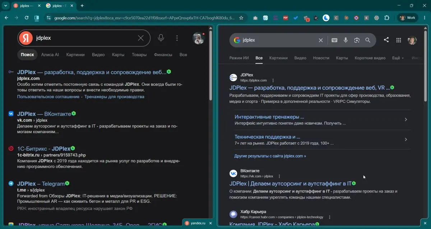Image resolution: width=431 pixels, height=229 pixels.
Task: Open the Yandex profile avatar
Action: click(x=198, y=38)
